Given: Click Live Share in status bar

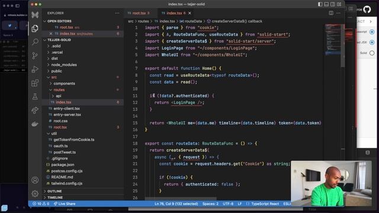Looking at the screenshot, I should coord(65,204).
